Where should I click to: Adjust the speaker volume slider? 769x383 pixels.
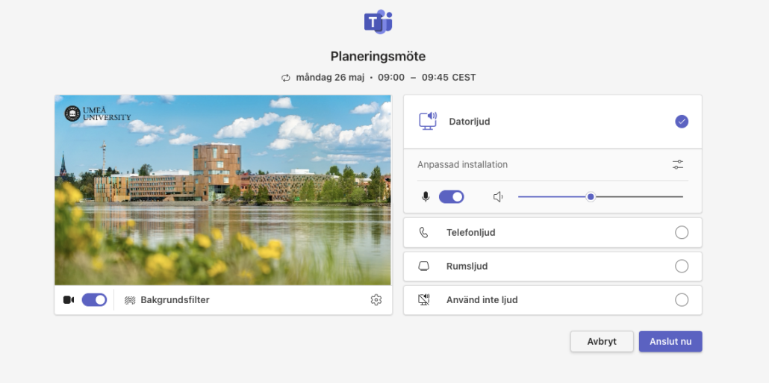[600, 196]
